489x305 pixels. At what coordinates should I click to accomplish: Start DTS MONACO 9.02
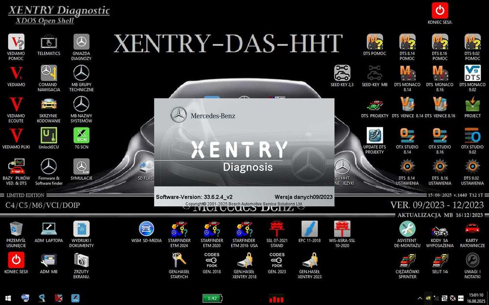pos(472,73)
